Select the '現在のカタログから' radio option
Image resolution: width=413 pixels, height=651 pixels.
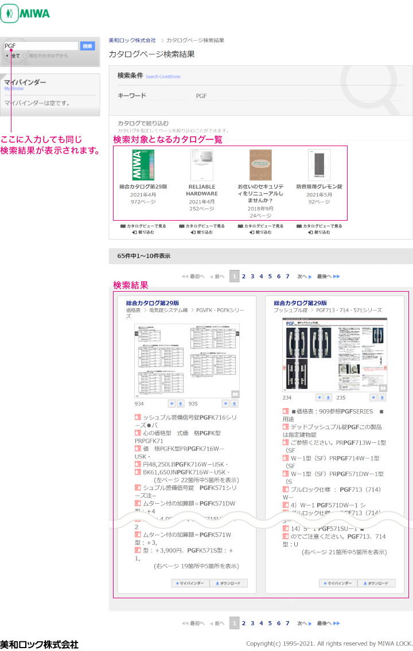coord(25,56)
